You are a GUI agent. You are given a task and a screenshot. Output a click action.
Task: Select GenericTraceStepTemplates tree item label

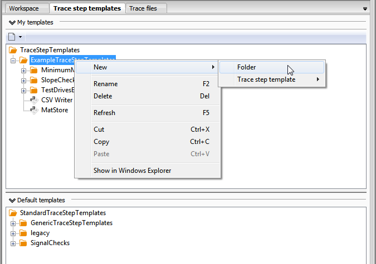71,223
